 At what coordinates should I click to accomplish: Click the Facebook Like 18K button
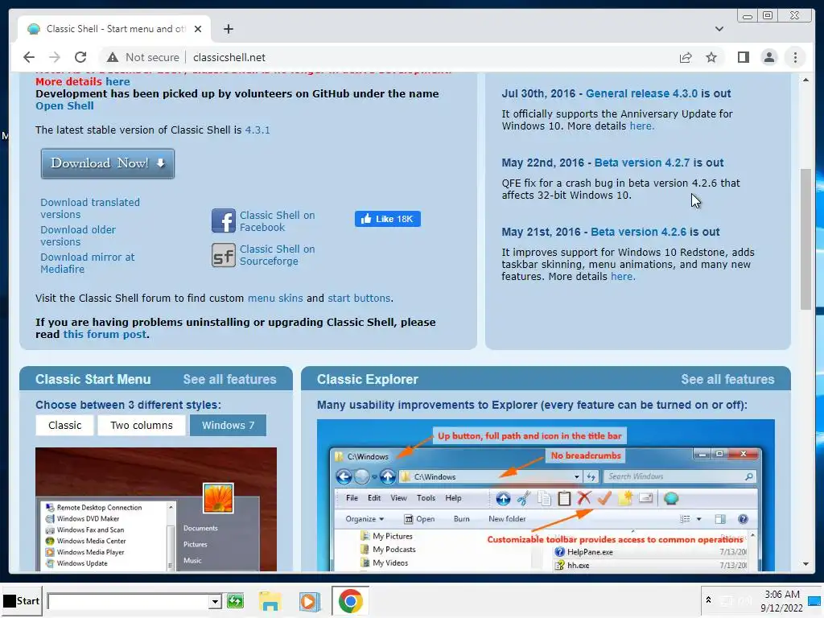click(x=388, y=219)
